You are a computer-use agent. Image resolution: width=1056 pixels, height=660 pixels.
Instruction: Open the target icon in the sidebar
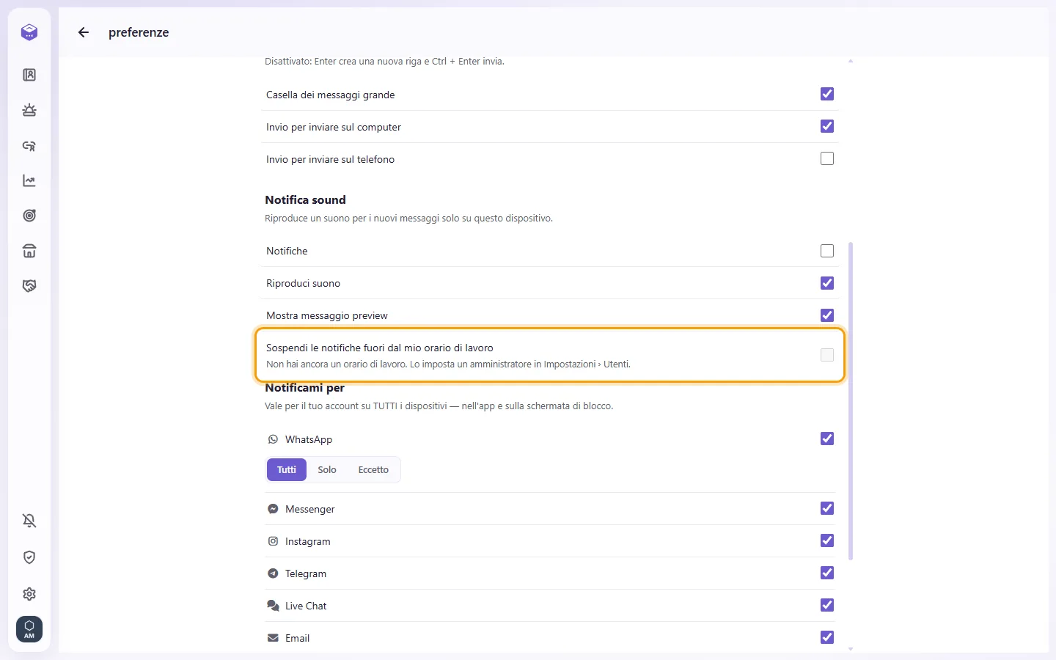[x=29, y=216]
